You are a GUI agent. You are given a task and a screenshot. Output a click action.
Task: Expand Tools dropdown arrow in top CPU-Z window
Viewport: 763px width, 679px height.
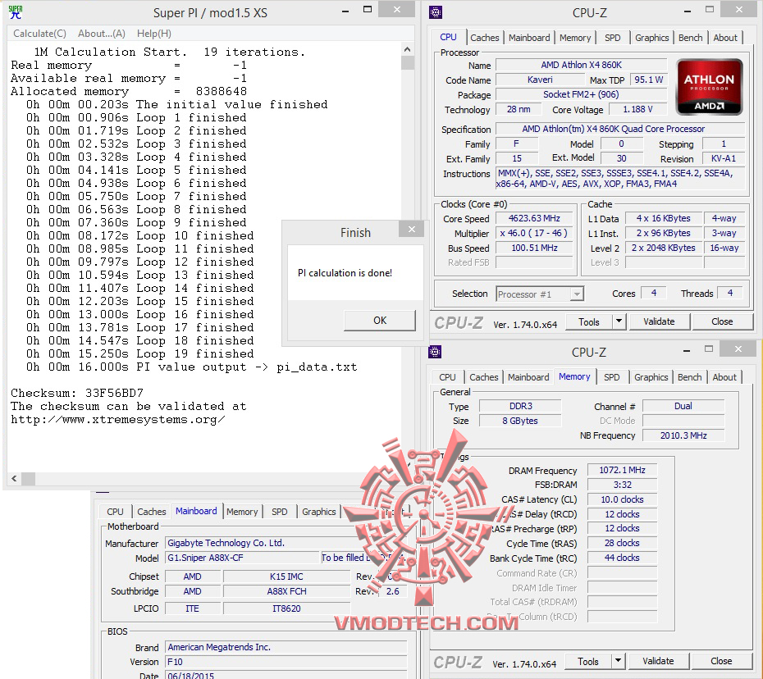click(619, 322)
